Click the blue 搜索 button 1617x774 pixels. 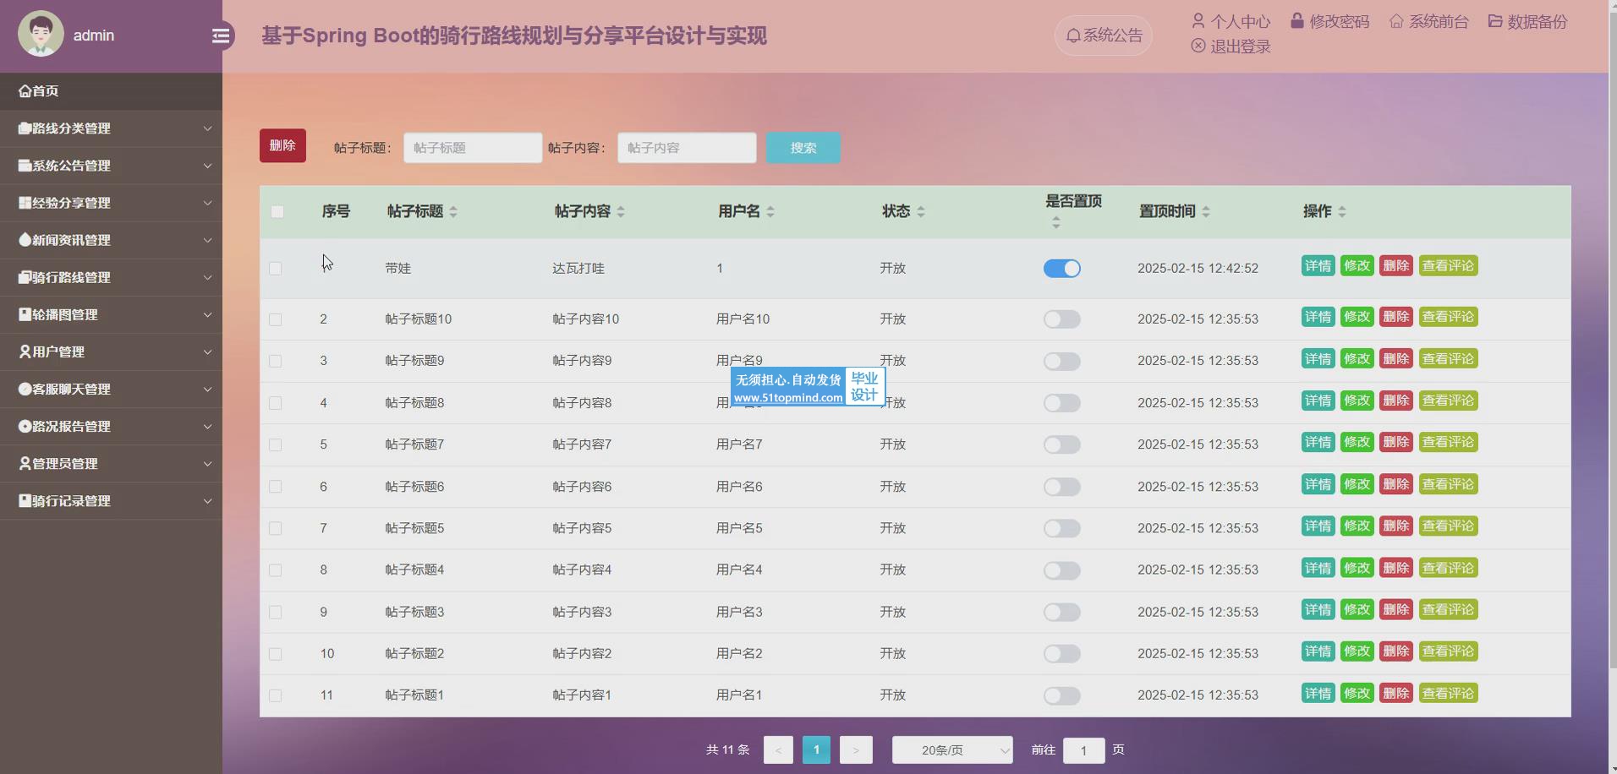(x=803, y=148)
